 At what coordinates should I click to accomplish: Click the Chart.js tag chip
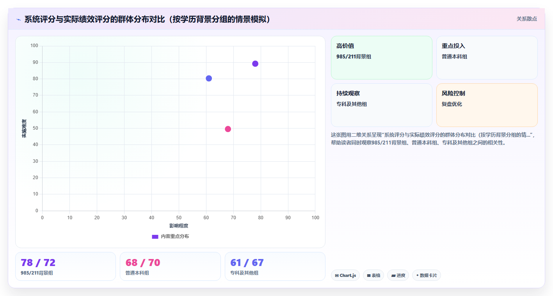(x=345, y=275)
